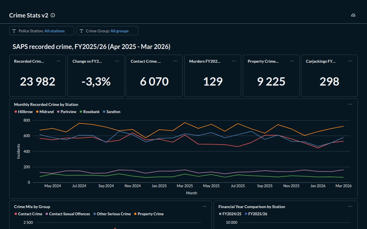This screenshot has height=229, width=367.
Task: Click the 298 carjackings value
Action: tap(329, 82)
